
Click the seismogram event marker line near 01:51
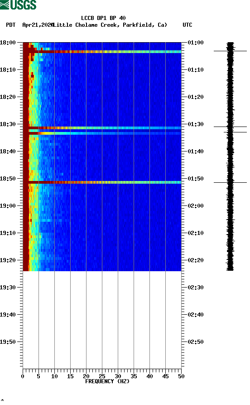point(230,183)
